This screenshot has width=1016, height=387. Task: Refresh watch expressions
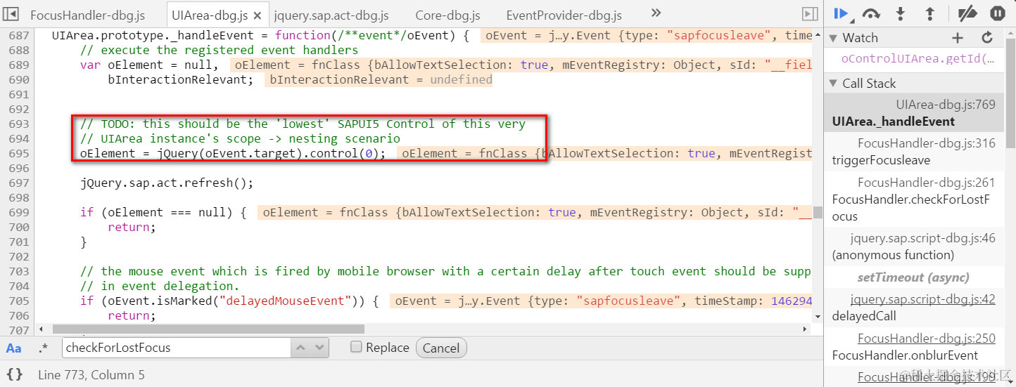987,38
